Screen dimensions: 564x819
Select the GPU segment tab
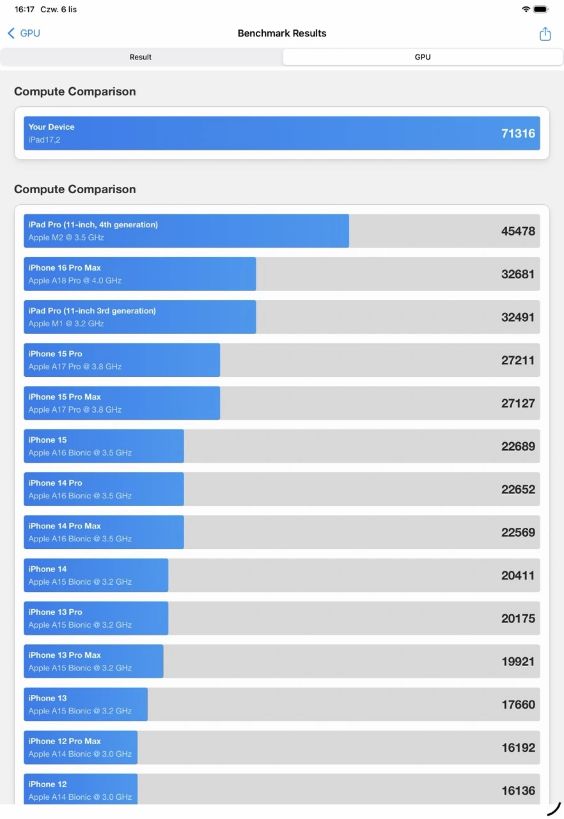pyautogui.click(x=423, y=57)
